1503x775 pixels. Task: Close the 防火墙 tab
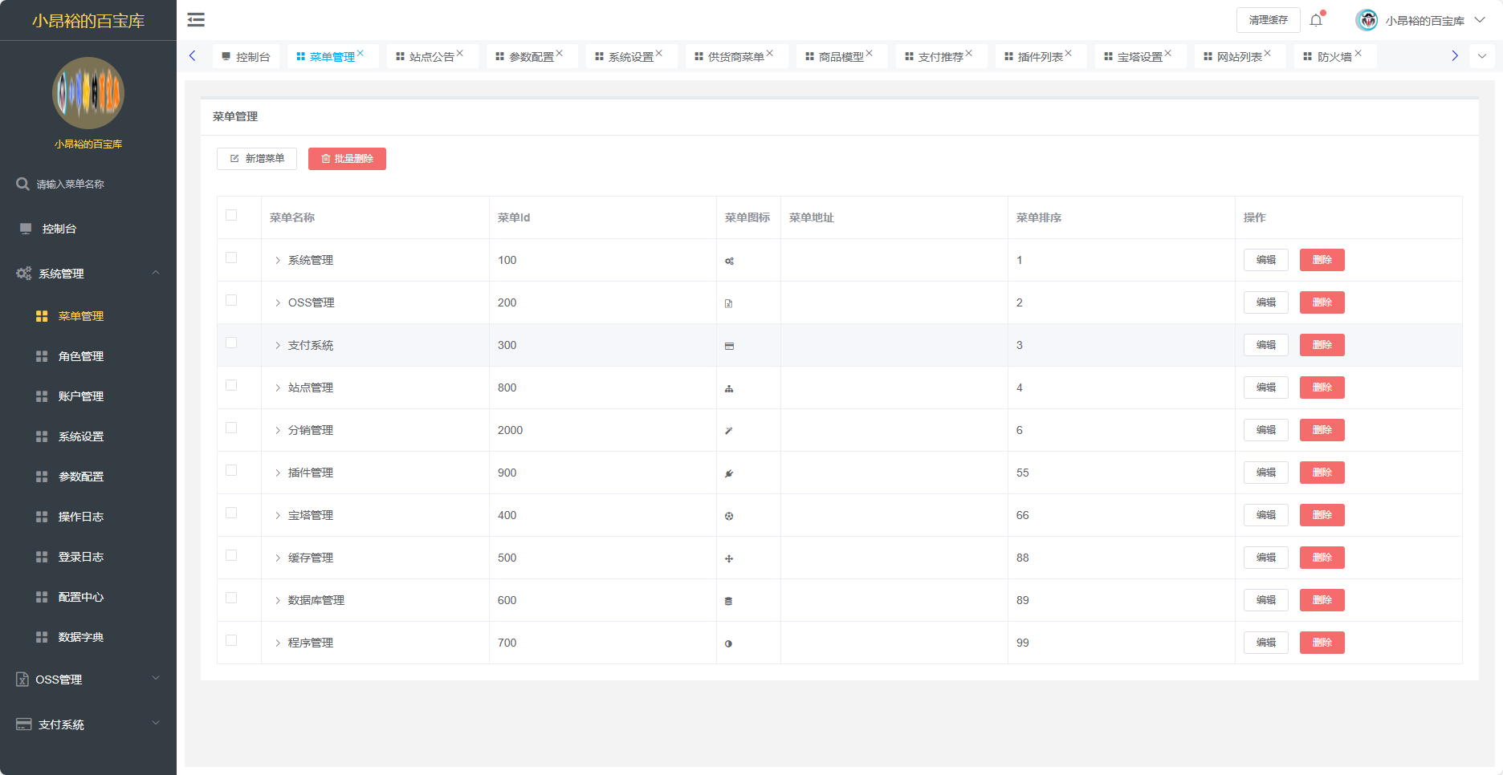click(x=1358, y=54)
